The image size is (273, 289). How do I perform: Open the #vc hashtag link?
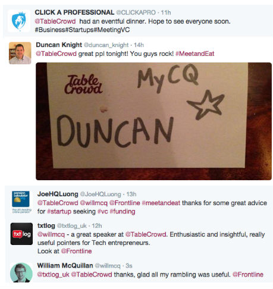(x=103, y=212)
